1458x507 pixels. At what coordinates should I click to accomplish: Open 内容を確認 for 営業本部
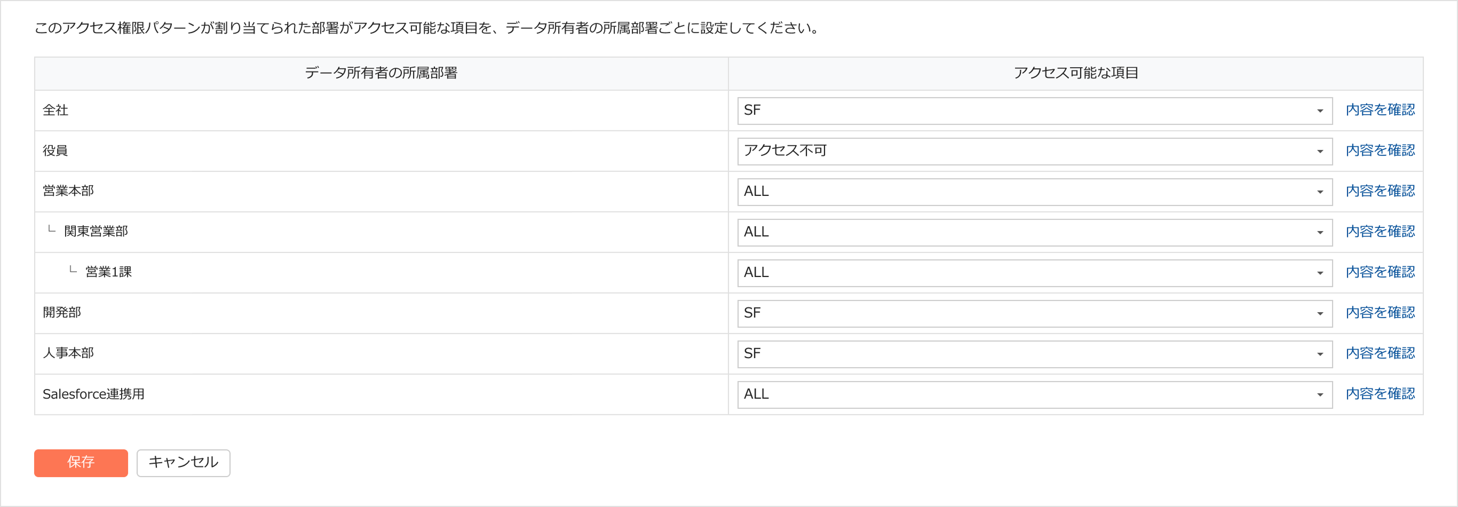1380,191
